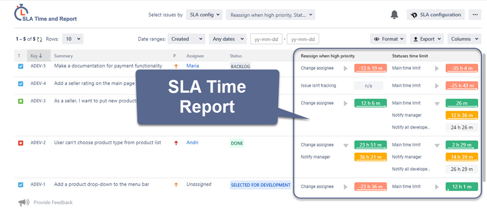Click the -13 h 19 m timer

(370, 68)
